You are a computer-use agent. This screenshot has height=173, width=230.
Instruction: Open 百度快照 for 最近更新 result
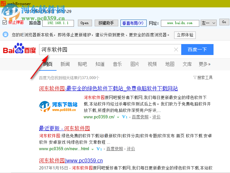point(115,149)
